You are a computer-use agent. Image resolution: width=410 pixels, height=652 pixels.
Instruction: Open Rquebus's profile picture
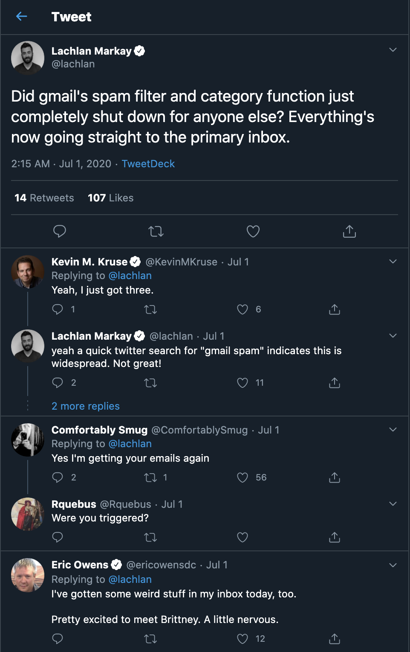click(x=28, y=514)
